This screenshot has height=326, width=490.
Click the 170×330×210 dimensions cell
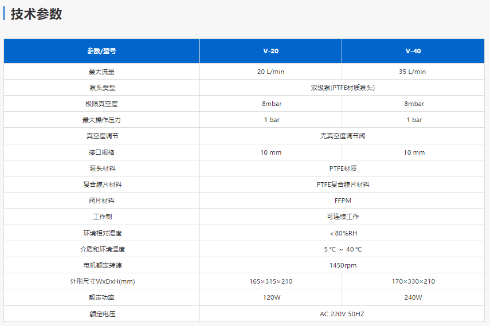tap(413, 281)
